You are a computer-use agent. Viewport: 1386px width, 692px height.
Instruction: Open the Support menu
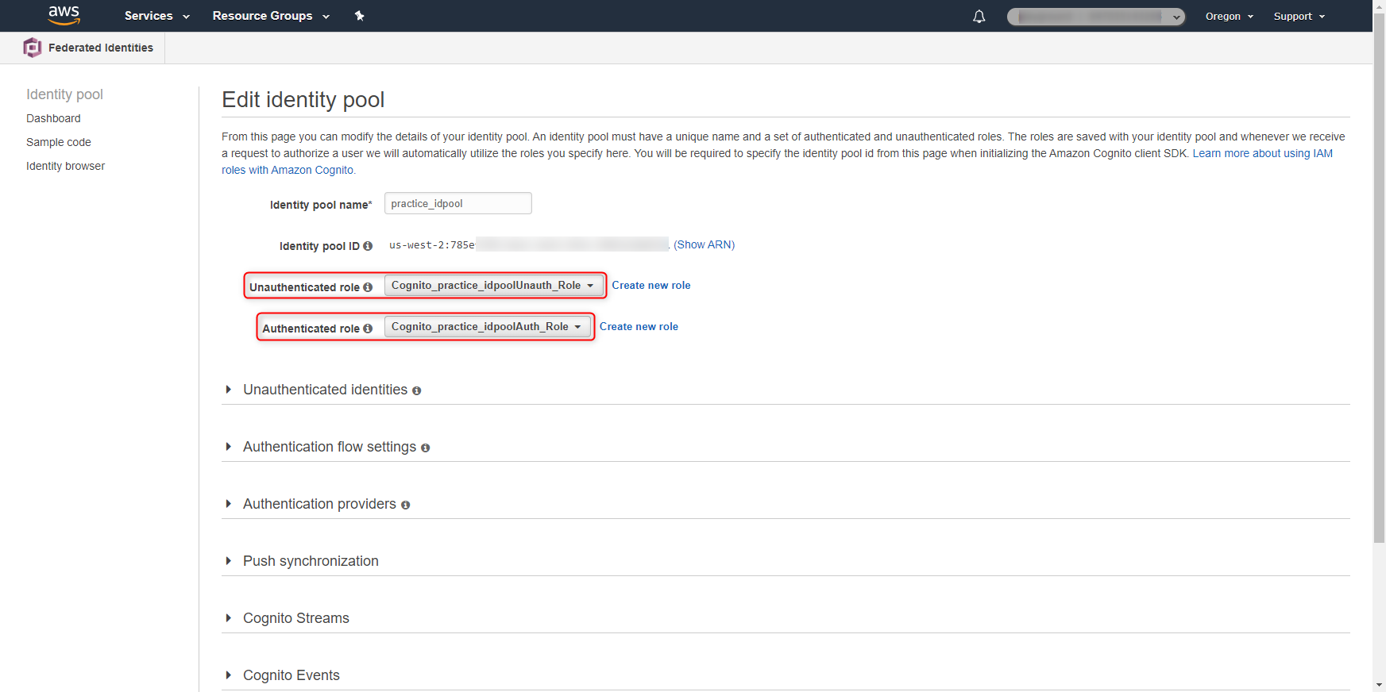tap(1299, 16)
